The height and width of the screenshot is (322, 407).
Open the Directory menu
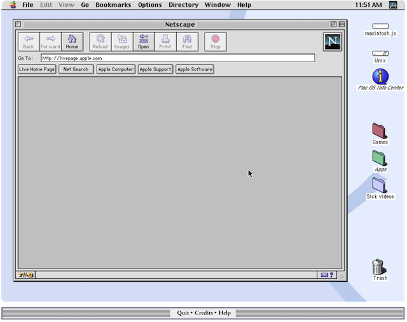(184, 5)
